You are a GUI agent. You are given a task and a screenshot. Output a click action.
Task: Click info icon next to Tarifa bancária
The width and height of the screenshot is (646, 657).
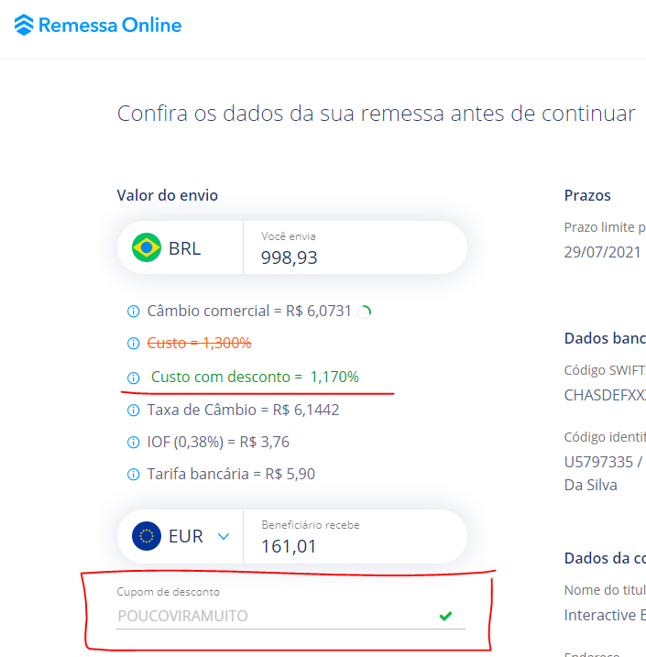[133, 475]
